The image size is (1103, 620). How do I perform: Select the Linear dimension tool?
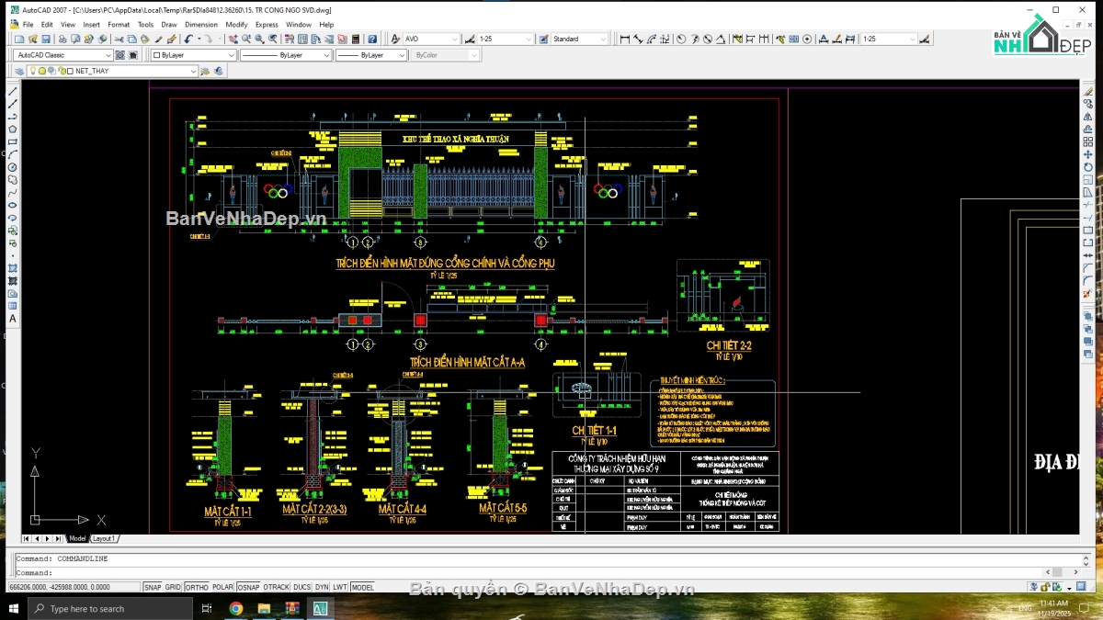click(624, 39)
